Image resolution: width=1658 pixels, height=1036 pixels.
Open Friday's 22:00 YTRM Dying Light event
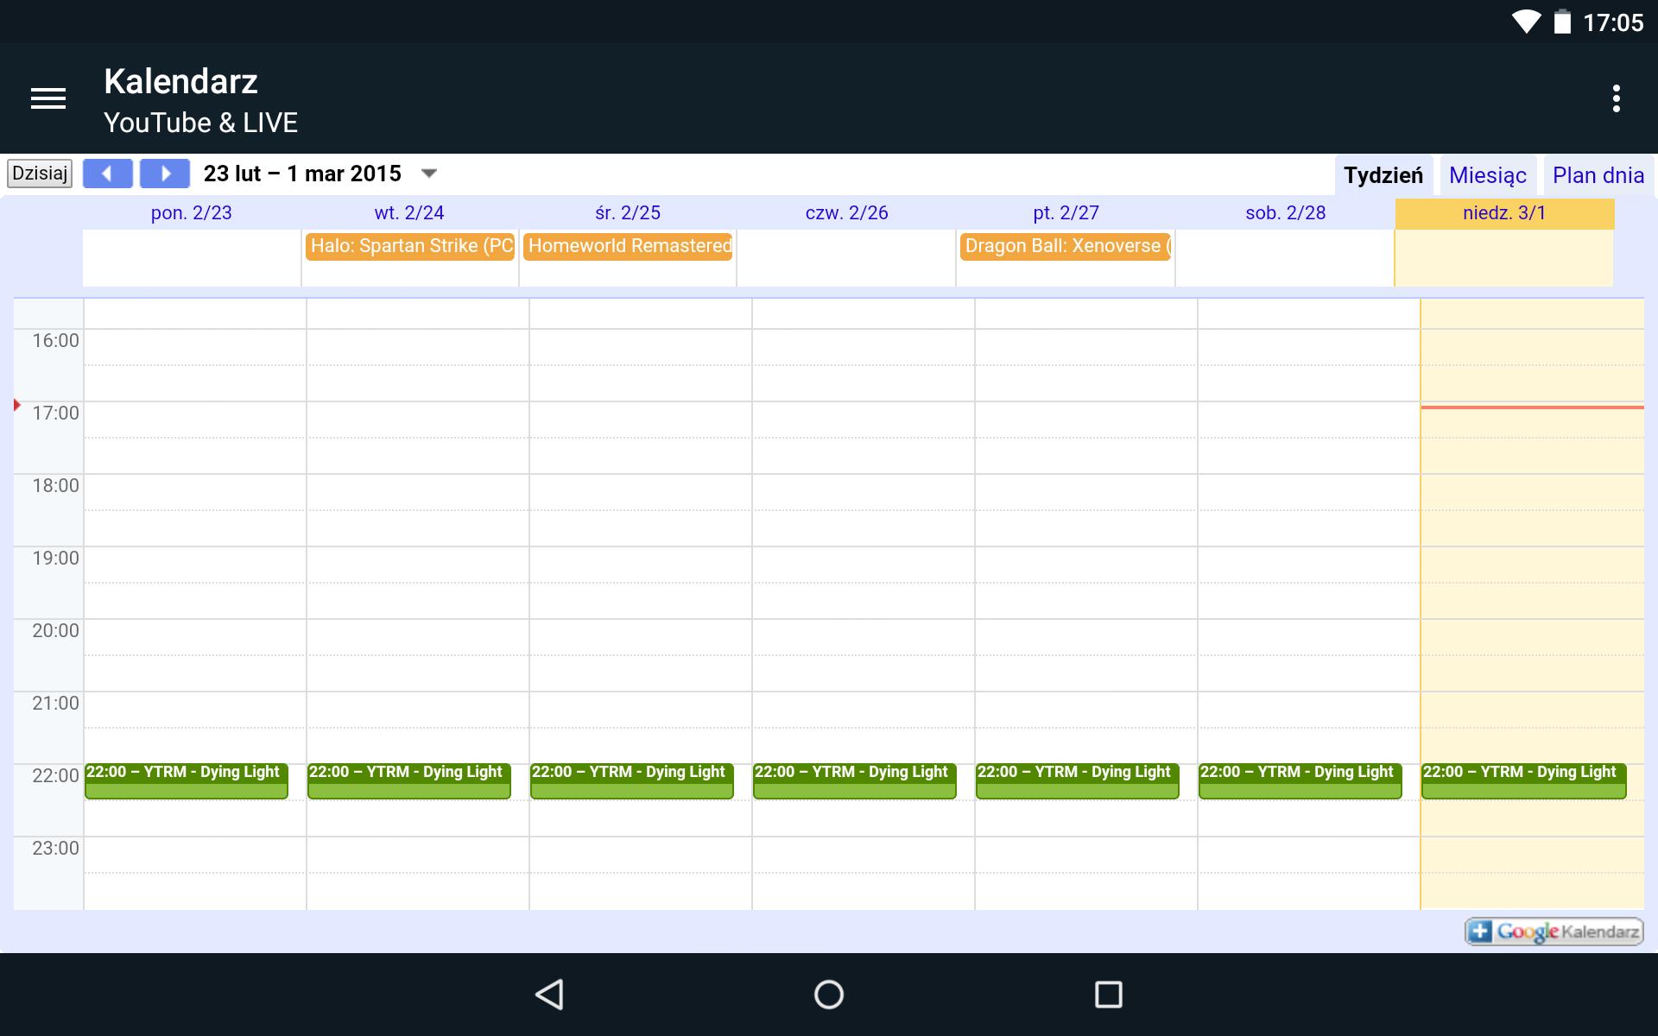tap(1078, 780)
